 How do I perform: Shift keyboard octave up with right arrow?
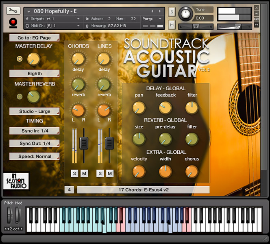22,229
